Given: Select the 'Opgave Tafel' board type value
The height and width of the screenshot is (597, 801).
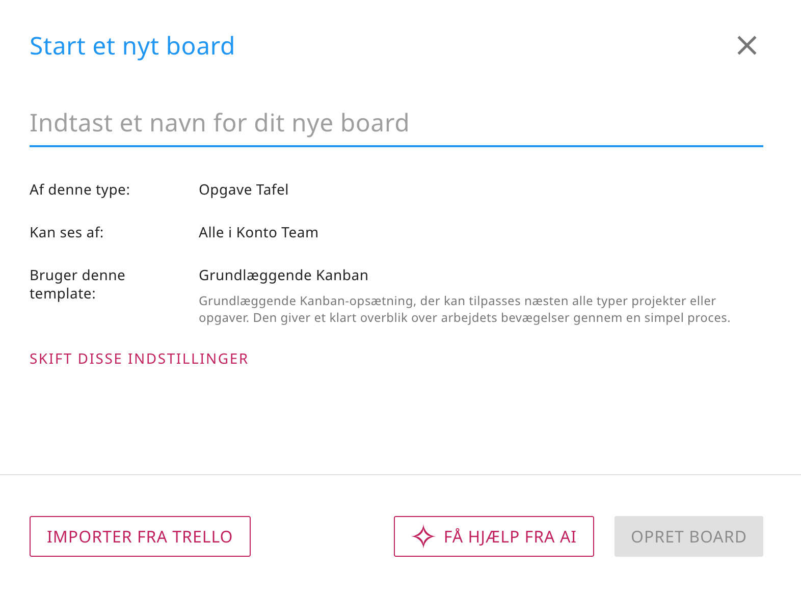Looking at the screenshot, I should click(244, 189).
